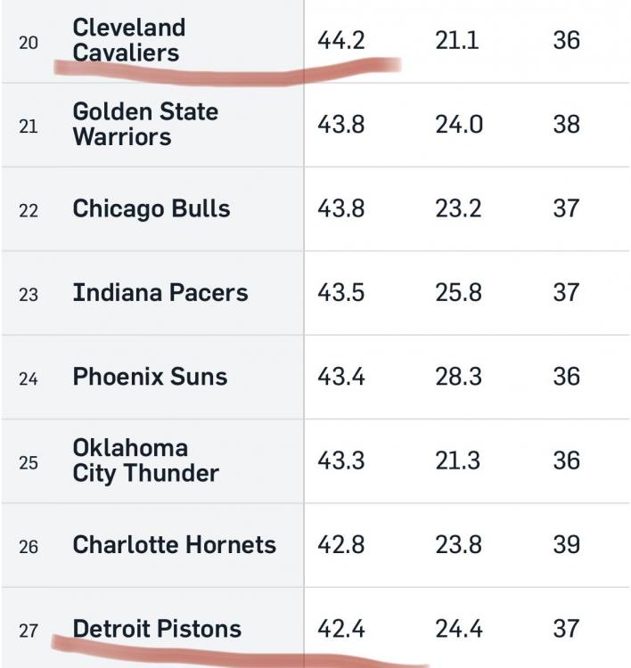Click the 43.3 value in the Thunder row
Screen dimensions: 631x668
click(341, 460)
